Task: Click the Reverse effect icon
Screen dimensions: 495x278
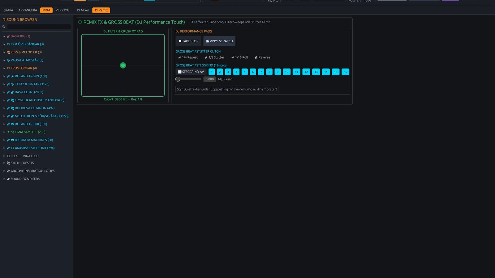Action: 256,57
